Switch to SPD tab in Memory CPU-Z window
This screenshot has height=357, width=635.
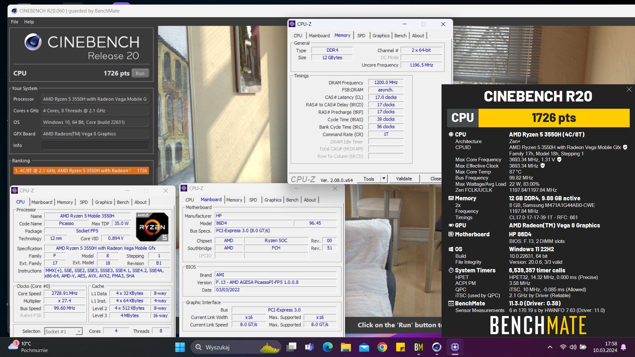pos(361,36)
